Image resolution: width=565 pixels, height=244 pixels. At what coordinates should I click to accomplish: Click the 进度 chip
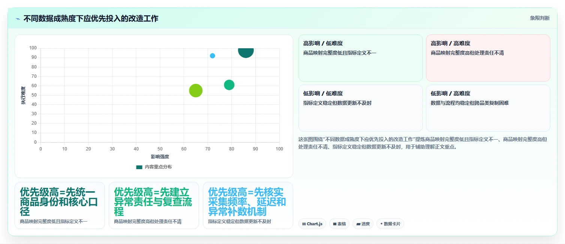363,224
